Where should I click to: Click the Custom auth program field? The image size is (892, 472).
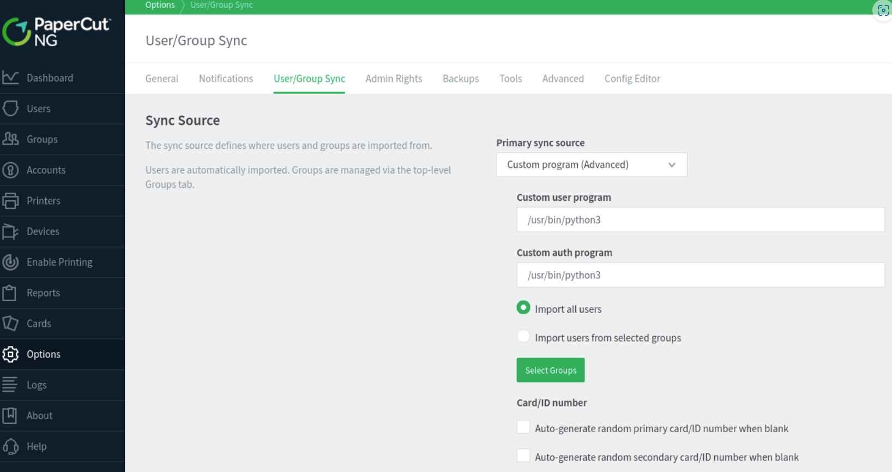tap(701, 275)
